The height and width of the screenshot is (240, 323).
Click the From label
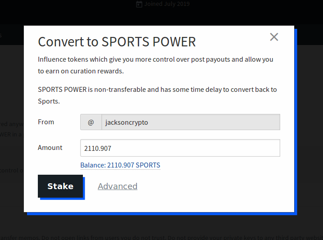coord(46,122)
